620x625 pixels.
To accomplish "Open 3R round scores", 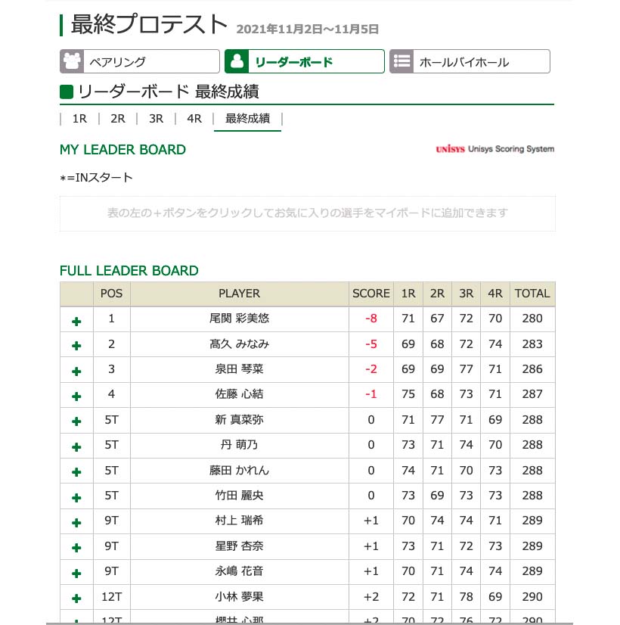I will [x=156, y=119].
